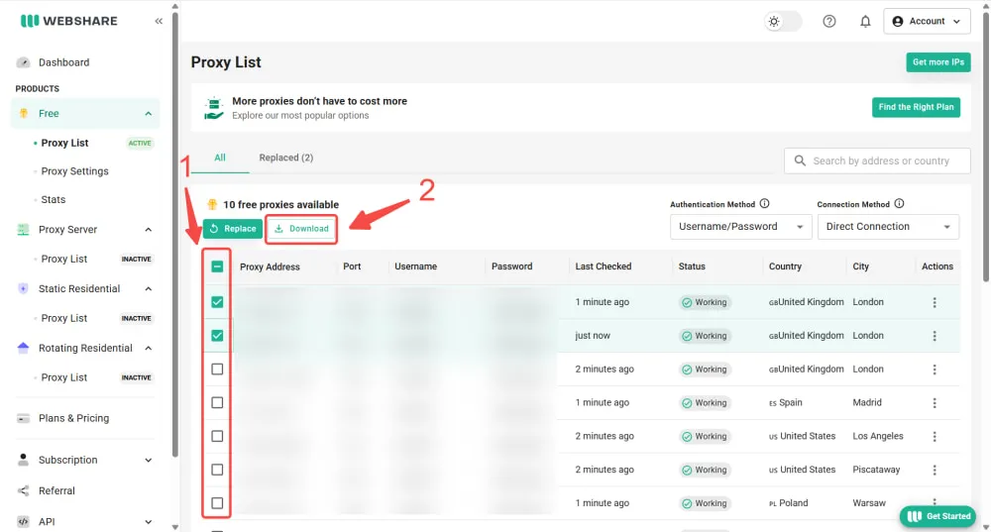Show Authentication Method info tooltip icon
Screen dimensions: 991x532
click(765, 203)
